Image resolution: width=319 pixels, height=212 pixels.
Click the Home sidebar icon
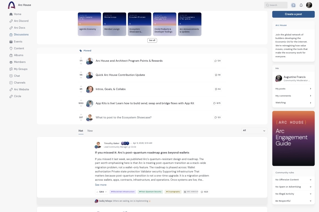[11, 14]
